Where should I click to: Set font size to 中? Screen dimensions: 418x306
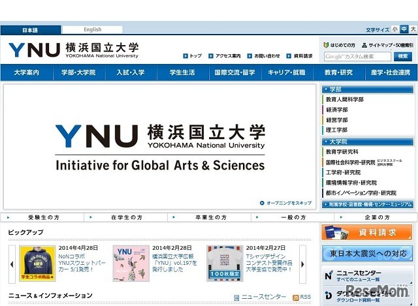[x=404, y=29]
